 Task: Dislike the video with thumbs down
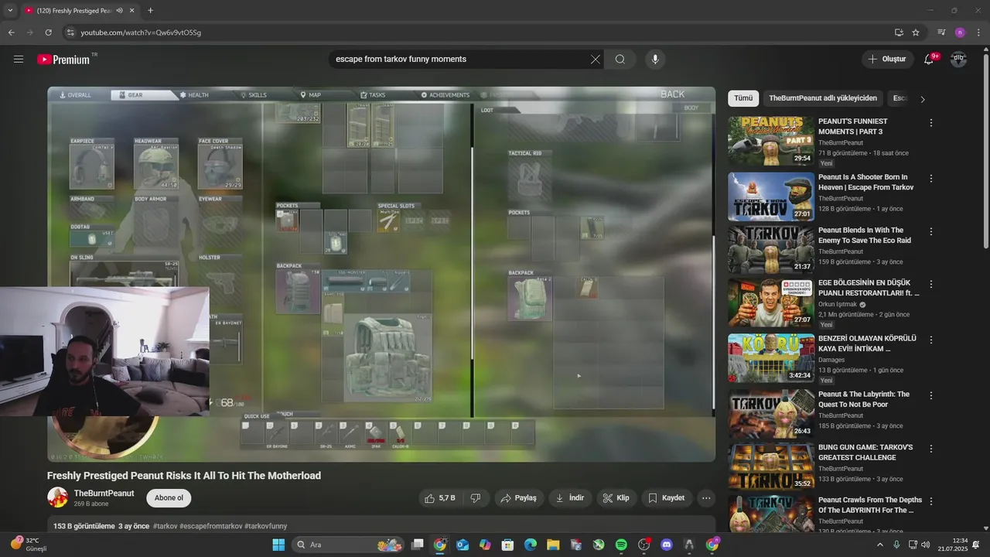coord(476,498)
